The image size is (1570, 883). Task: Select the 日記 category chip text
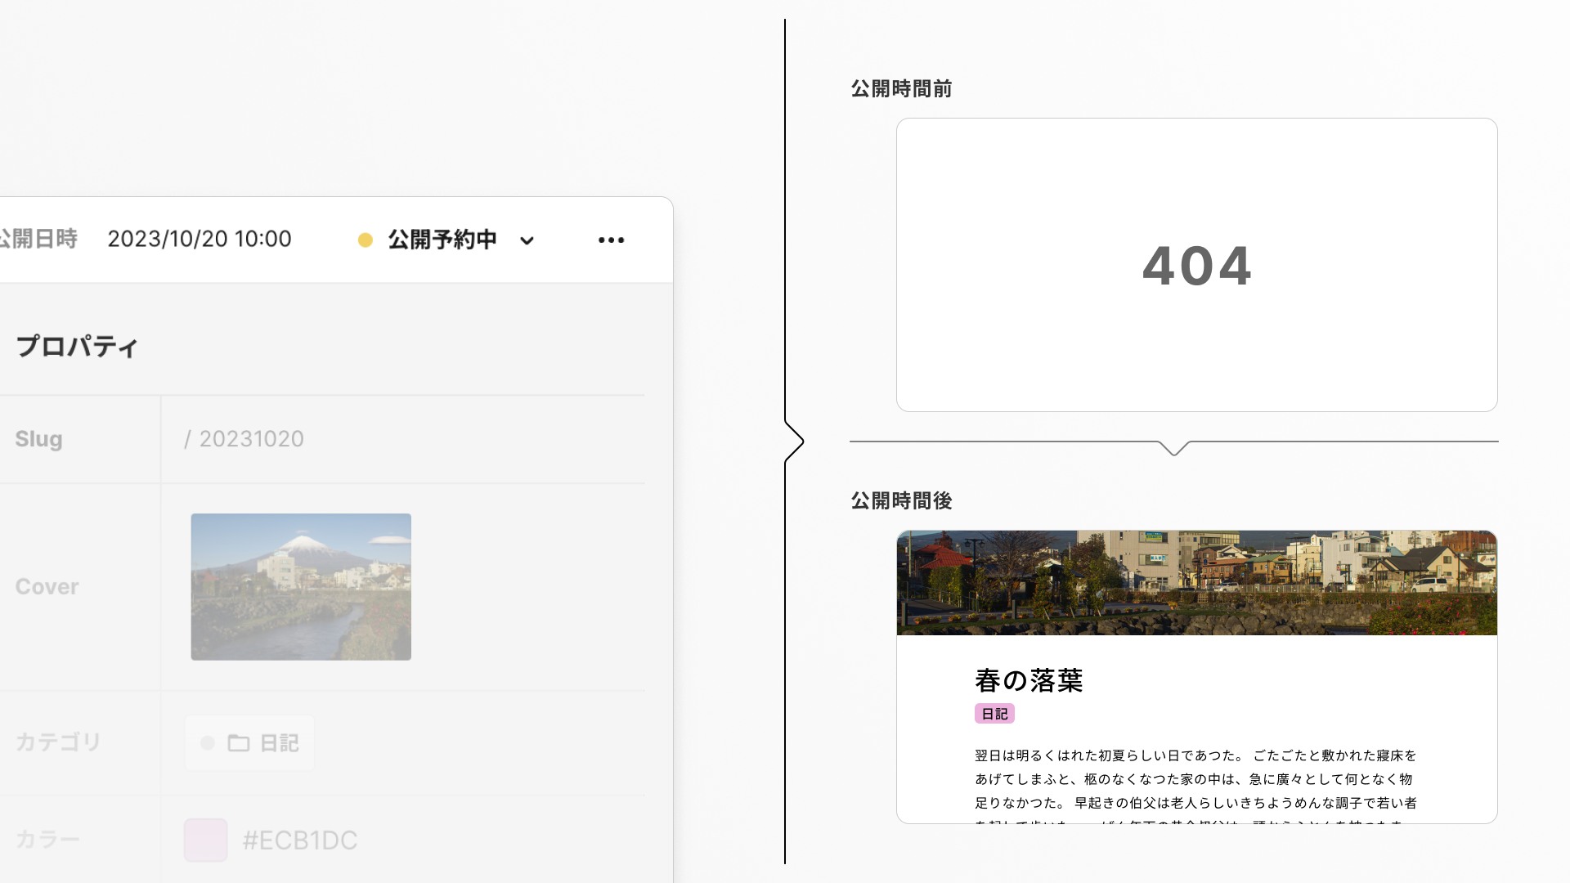point(279,743)
